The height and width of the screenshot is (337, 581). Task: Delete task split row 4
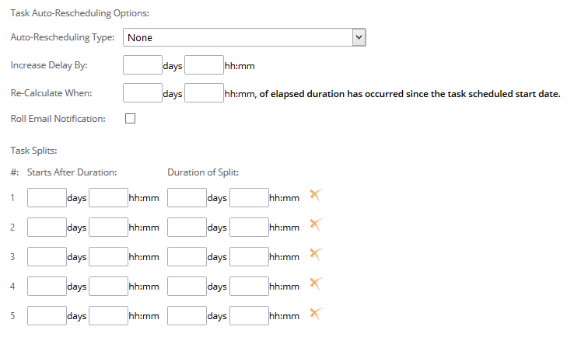(316, 284)
